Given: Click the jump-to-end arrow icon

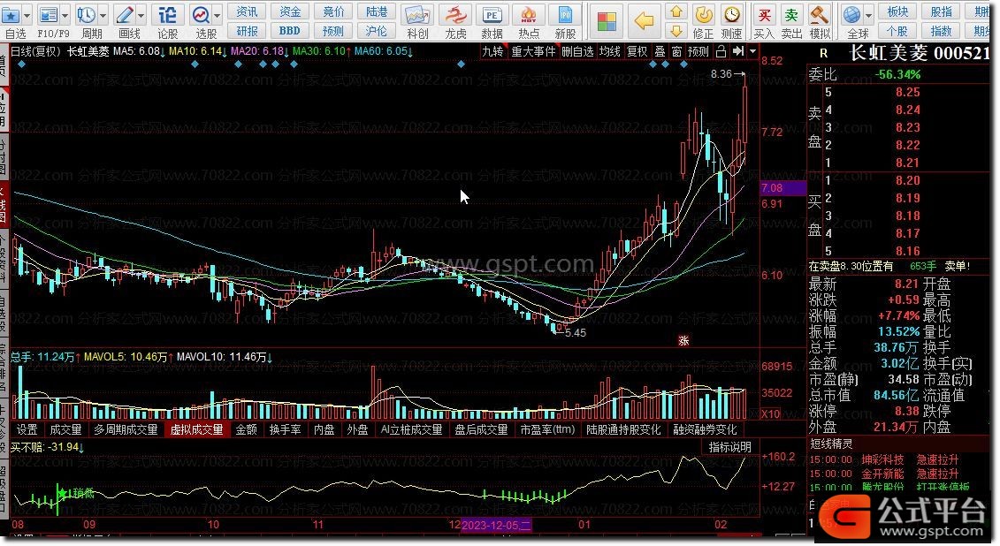Looking at the screenshot, I should 738,51.
